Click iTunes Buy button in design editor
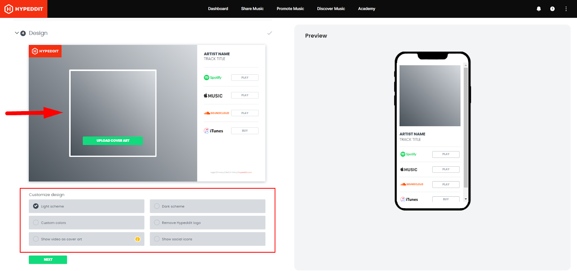Image resolution: width=577 pixels, height=271 pixels. [245, 131]
